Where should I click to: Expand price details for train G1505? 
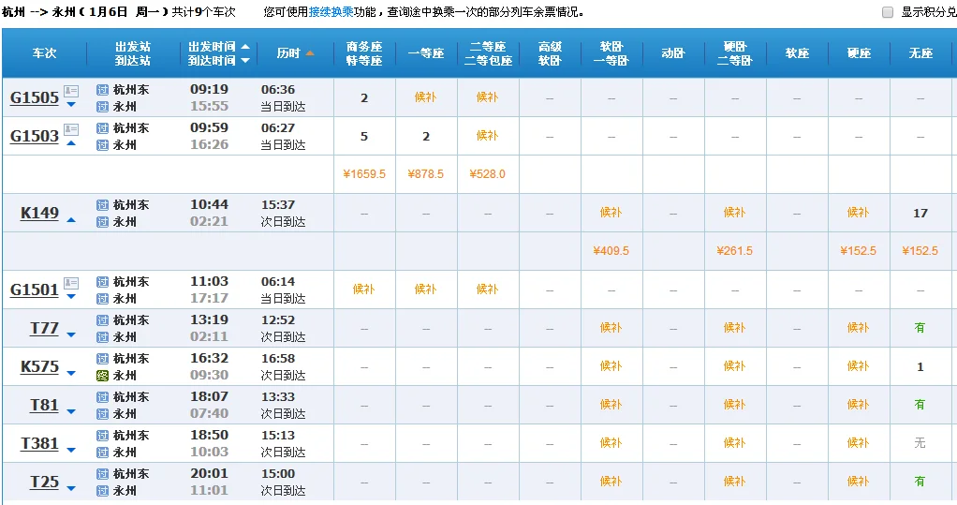pyautogui.click(x=71, y=105)
